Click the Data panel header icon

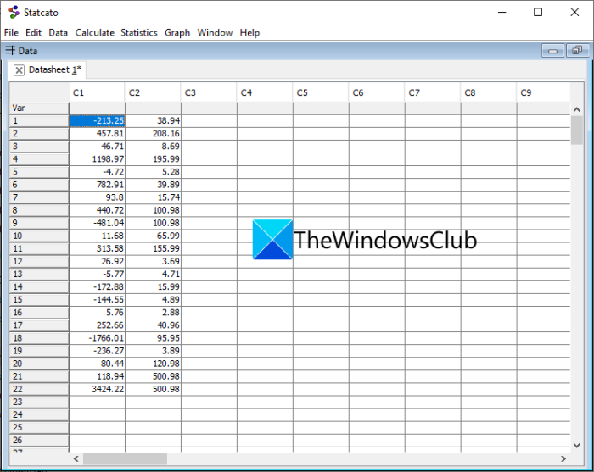[x=10, y=50]
